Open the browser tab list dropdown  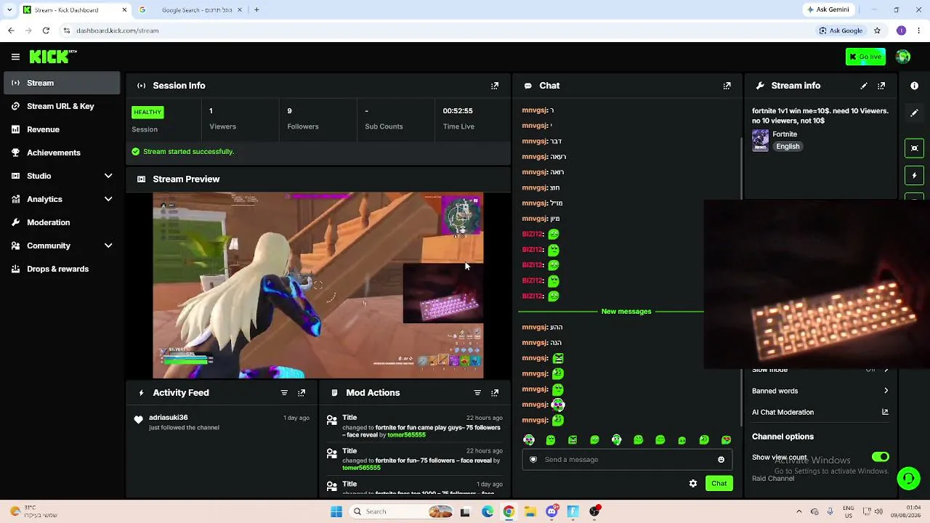pos(9,9)
